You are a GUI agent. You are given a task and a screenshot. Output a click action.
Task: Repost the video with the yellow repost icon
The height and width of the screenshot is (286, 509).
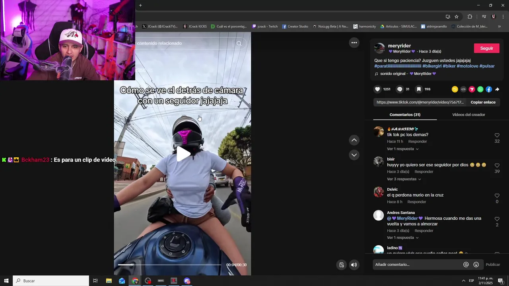coord(455,89)
